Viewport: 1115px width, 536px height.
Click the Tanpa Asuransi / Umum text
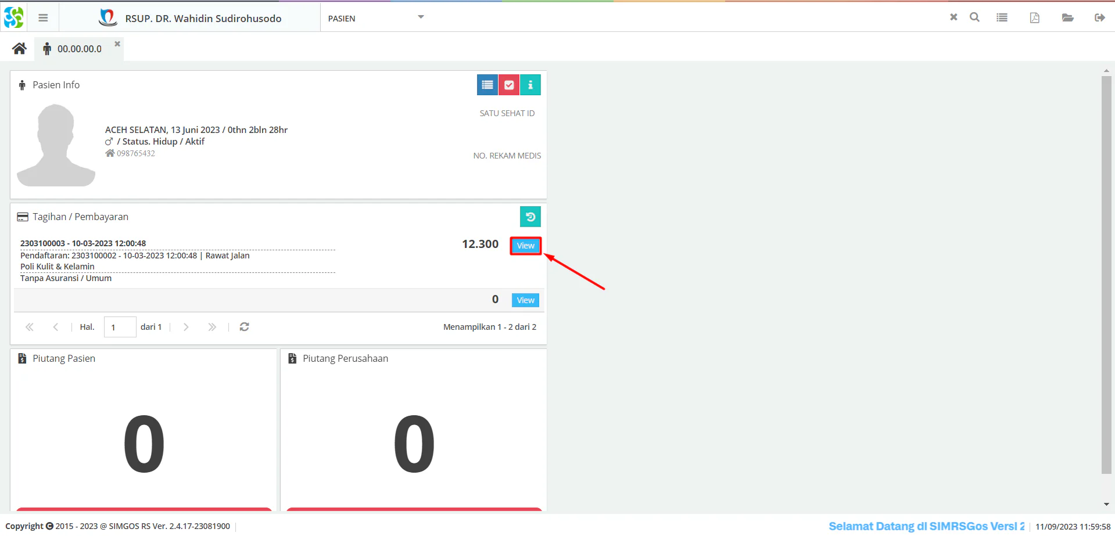(66, 278)
